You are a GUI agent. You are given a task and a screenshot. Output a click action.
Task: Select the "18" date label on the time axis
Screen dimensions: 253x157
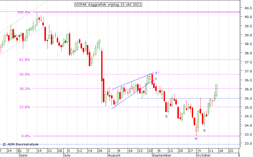pos(221,151)
